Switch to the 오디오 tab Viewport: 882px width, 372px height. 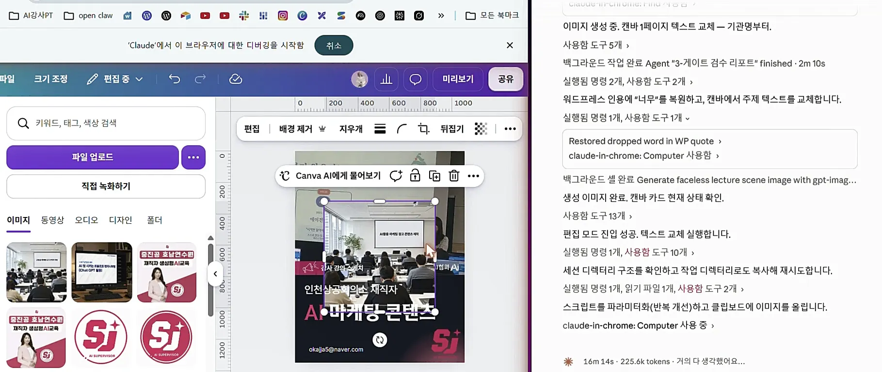coord(86,220)
